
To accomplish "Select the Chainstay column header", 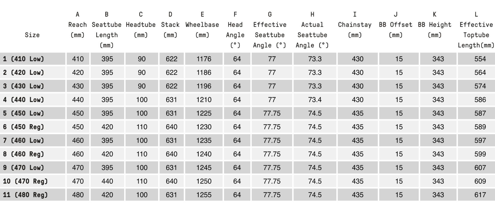I will tap(355, 25).
